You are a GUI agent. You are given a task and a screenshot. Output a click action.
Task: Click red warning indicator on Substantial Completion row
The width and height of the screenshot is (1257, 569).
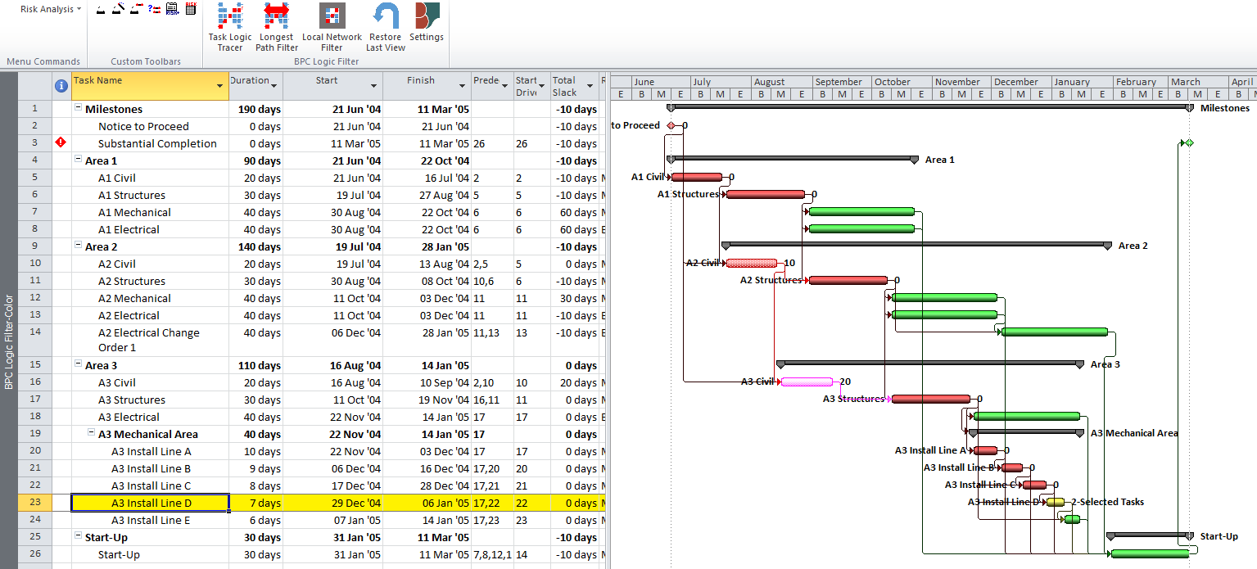61,143
